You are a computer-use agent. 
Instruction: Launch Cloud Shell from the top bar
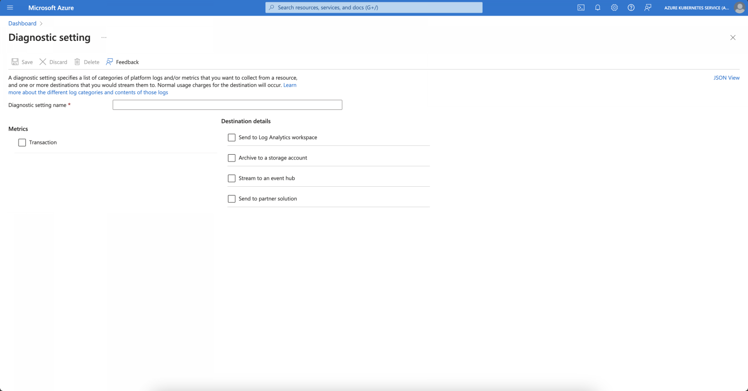click(x=580, y=7)
